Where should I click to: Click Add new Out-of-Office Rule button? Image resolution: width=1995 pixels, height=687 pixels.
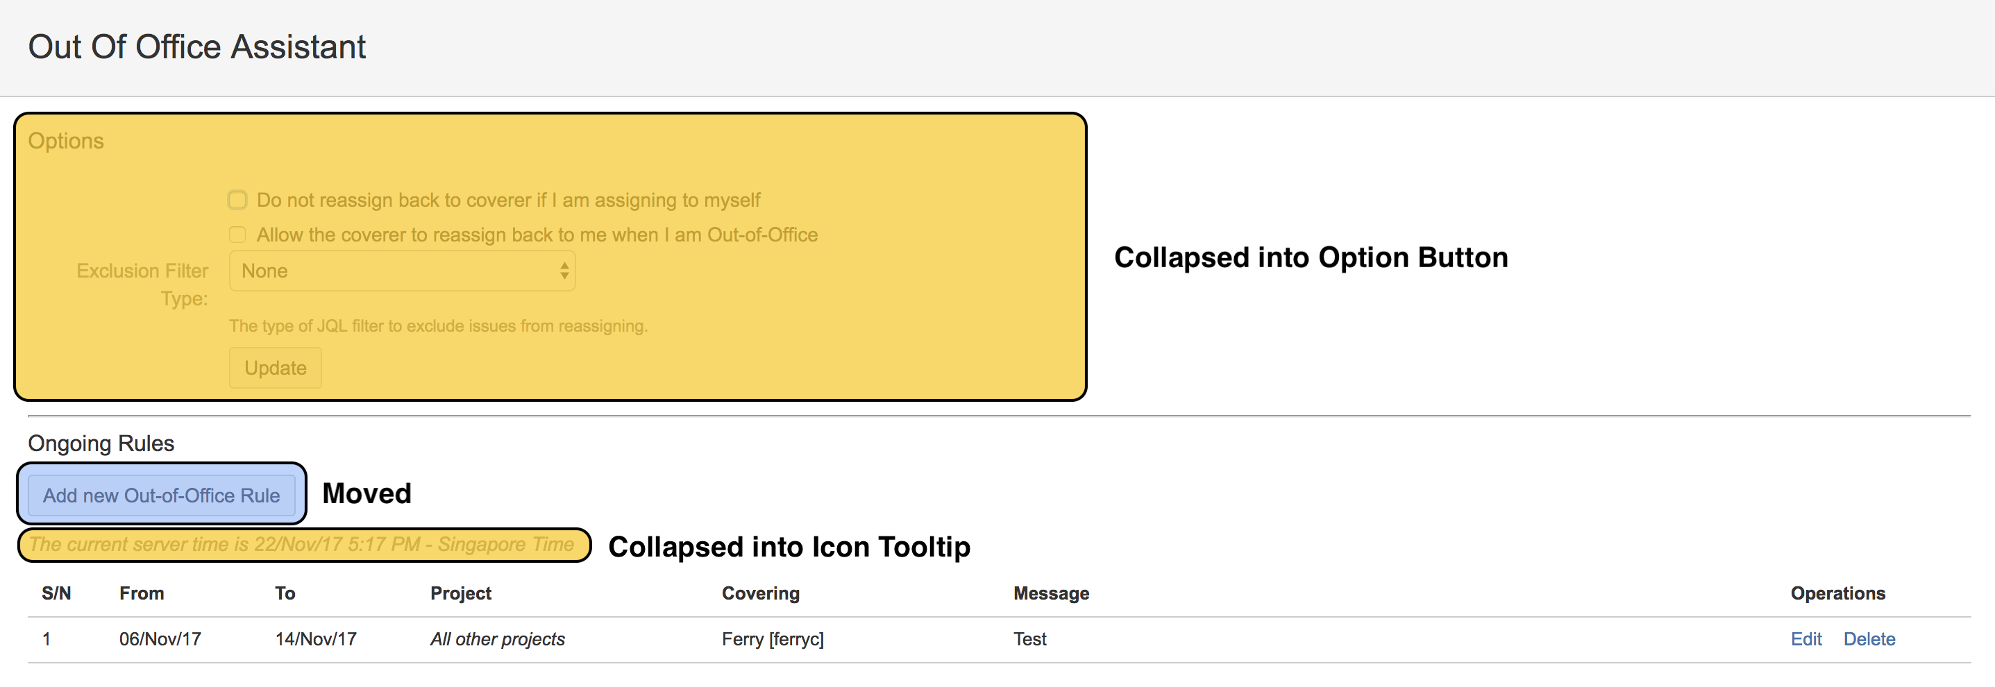coord(161,495)
